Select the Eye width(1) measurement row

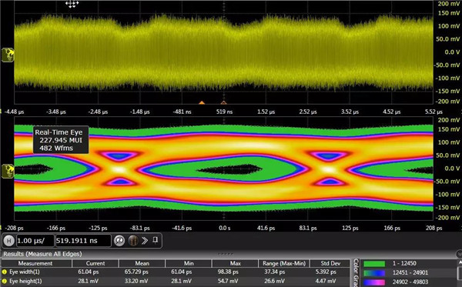point(176,272)
